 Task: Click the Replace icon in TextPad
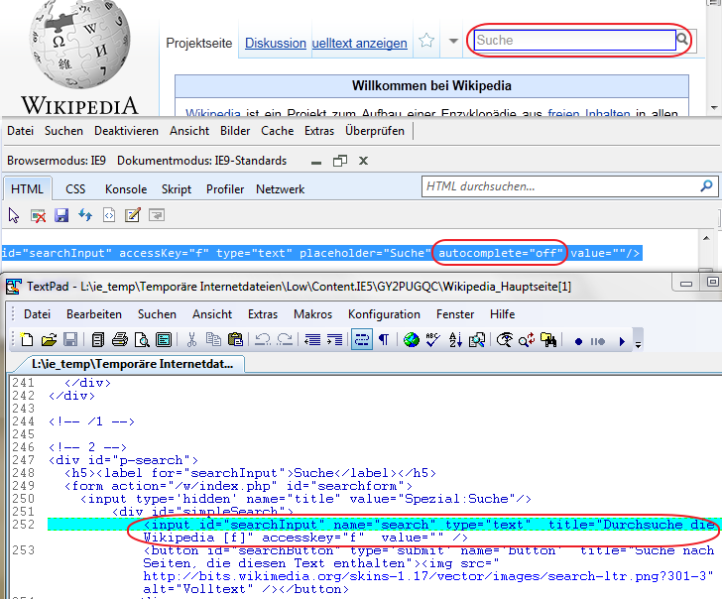pos(527,340)
